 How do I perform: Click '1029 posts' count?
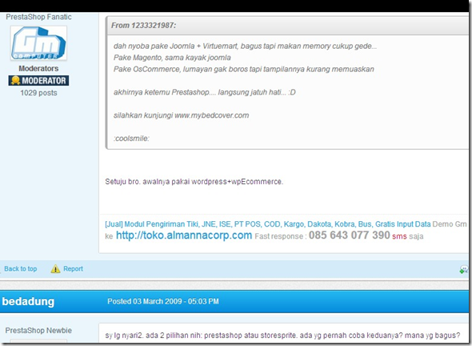click(x=38, y=93)
